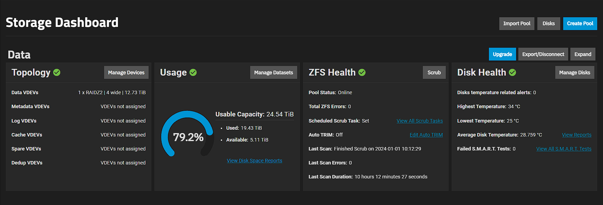Click the green status check next to Usage
603x205 pixels.
[x=193, y=72]
